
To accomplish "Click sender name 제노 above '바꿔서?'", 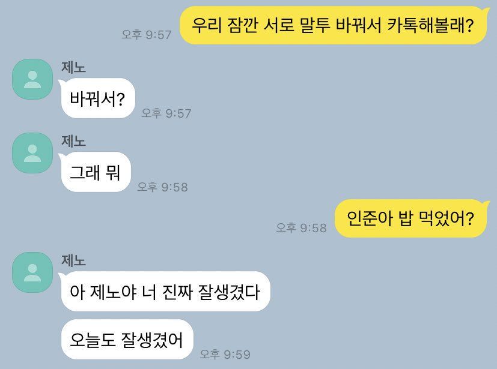I will (73, 67).
